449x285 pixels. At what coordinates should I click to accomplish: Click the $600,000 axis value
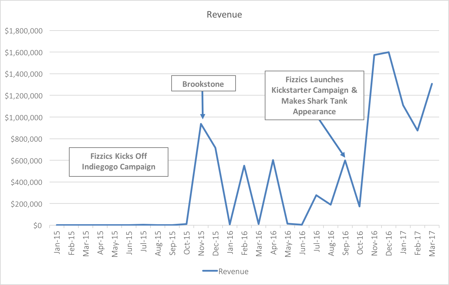[27, 161]
